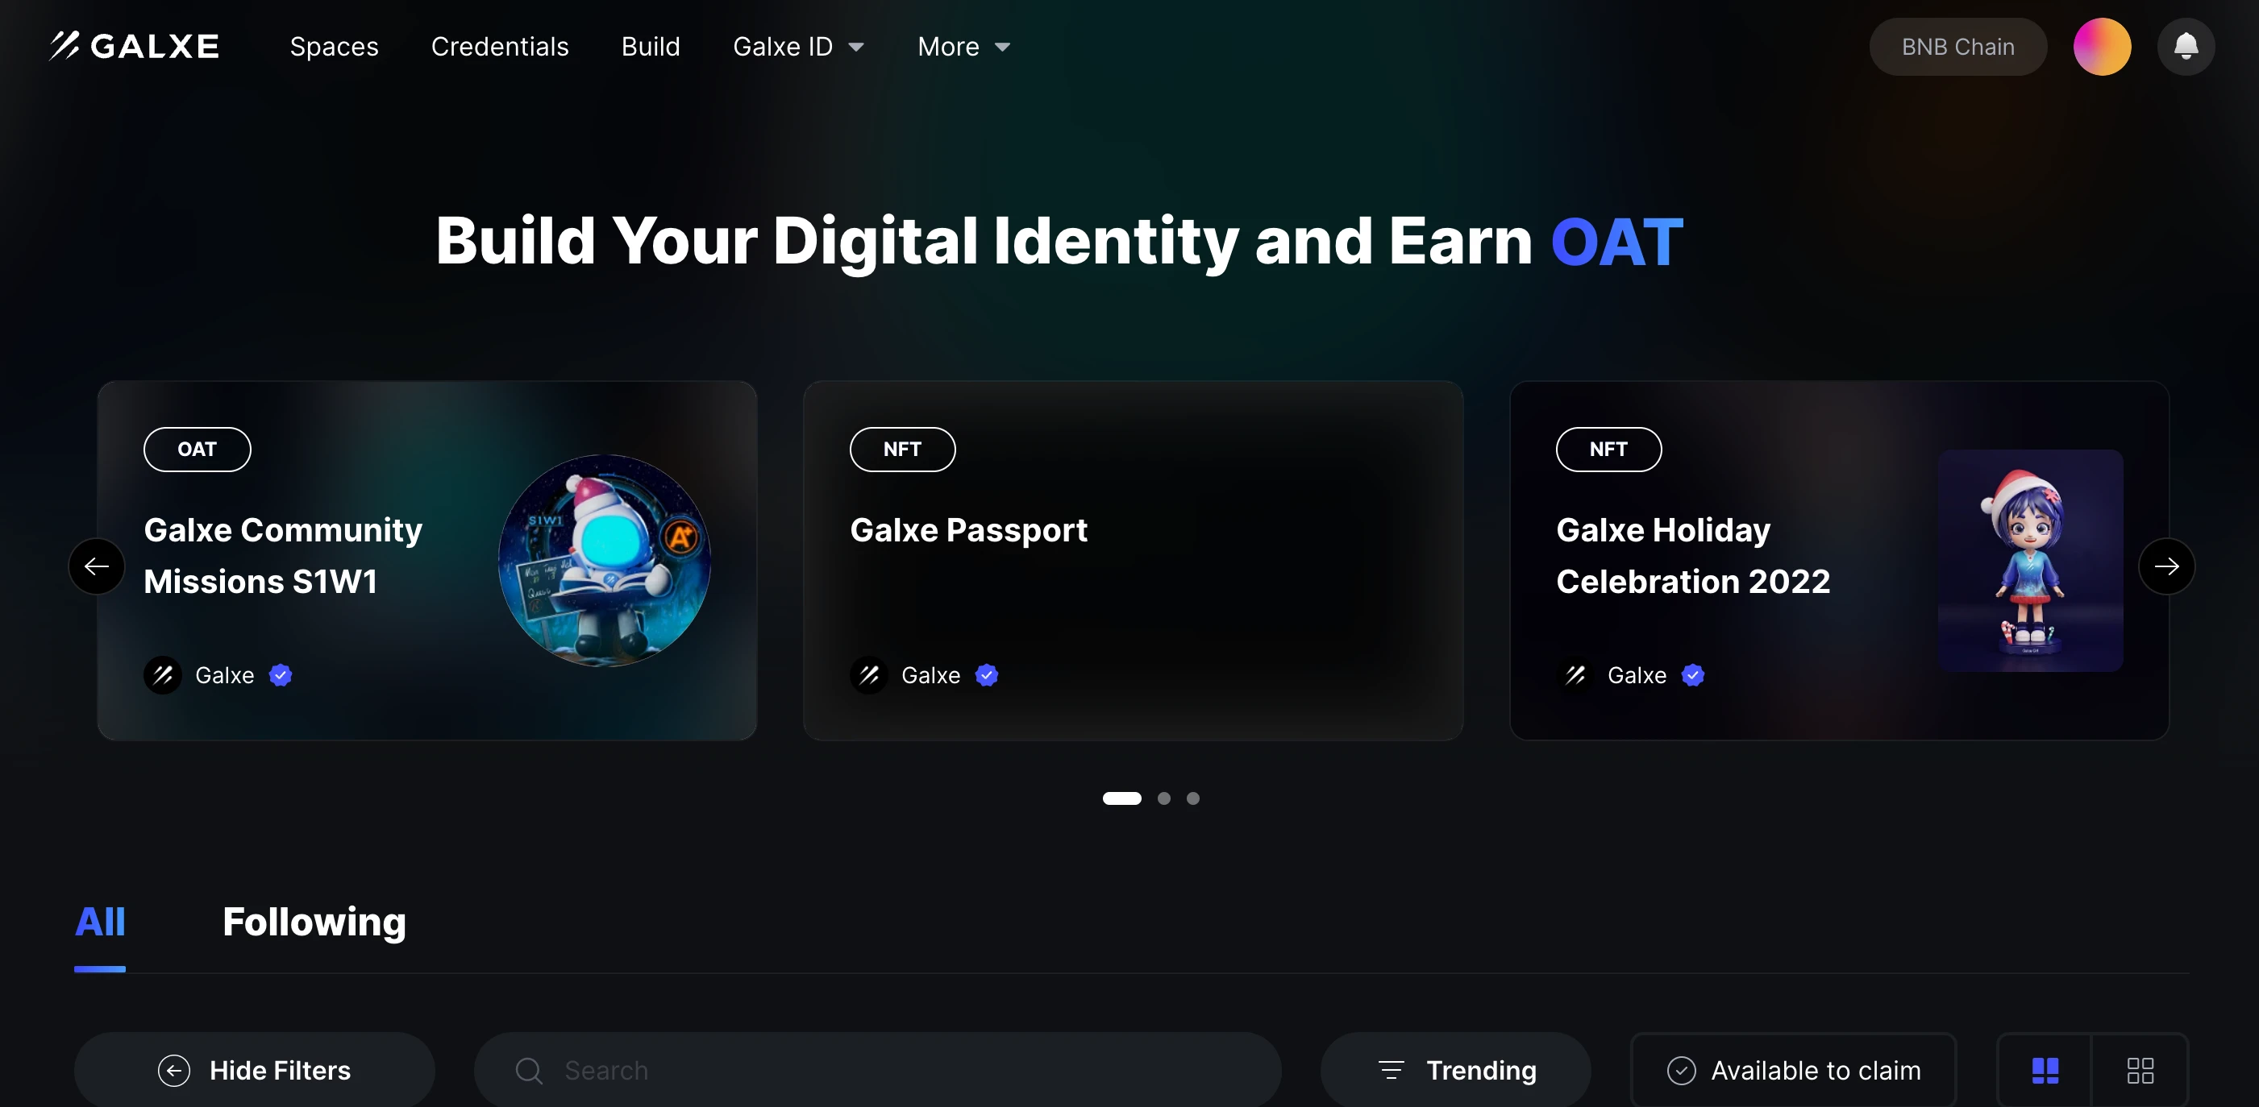Select the Following tab

tap(314, 922)
